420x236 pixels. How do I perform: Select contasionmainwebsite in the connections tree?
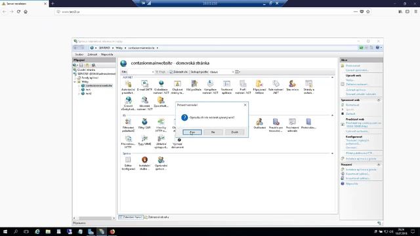click(98, 86)
